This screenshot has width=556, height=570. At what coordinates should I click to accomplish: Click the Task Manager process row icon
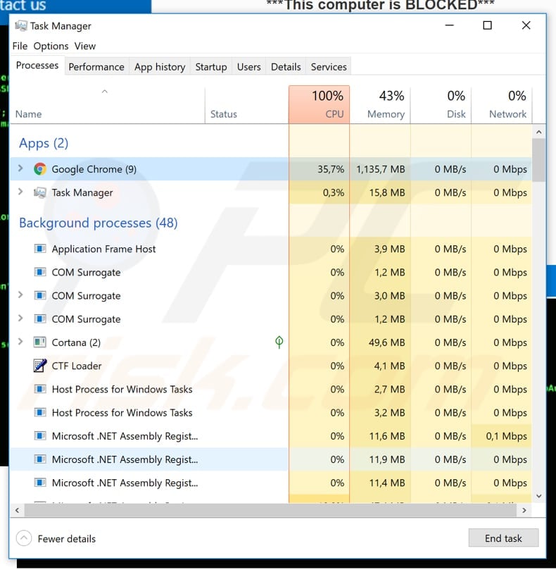(40, 192)
